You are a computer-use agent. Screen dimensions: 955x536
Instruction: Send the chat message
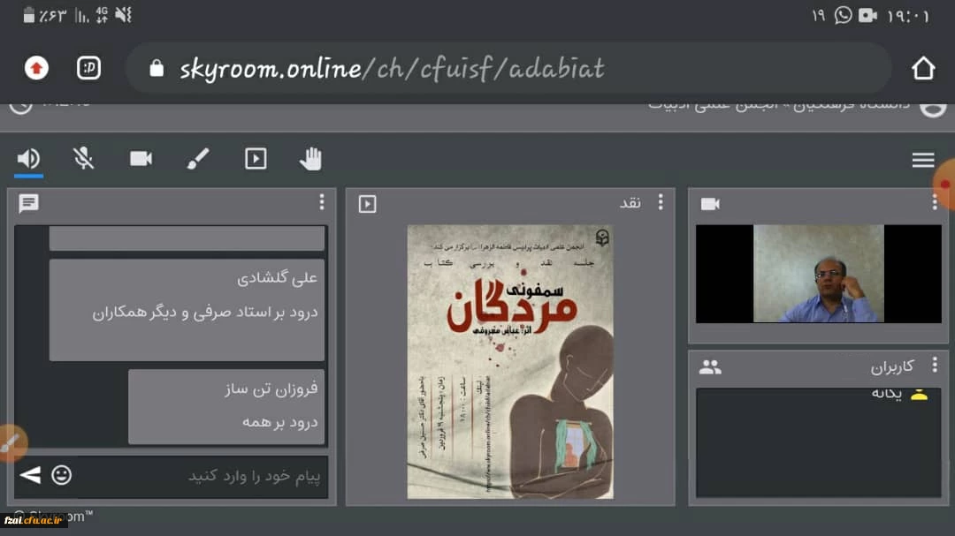30,475
